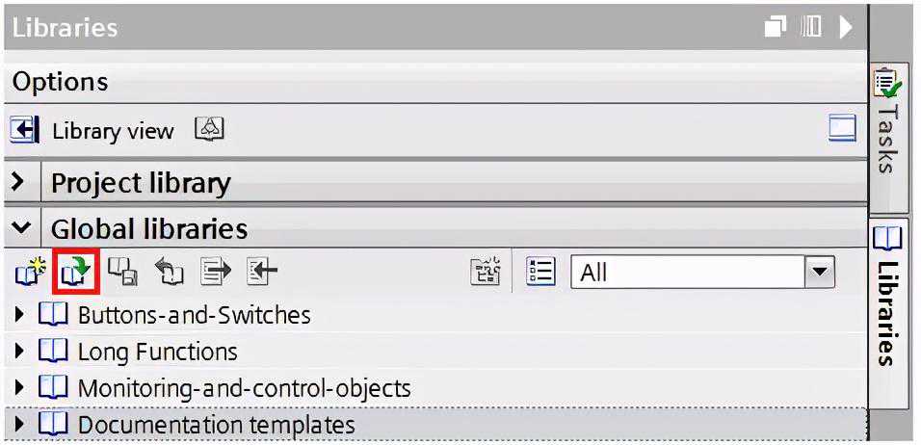
Task: Collapse the Global libraries section
Action: click(x=18, y=228)
